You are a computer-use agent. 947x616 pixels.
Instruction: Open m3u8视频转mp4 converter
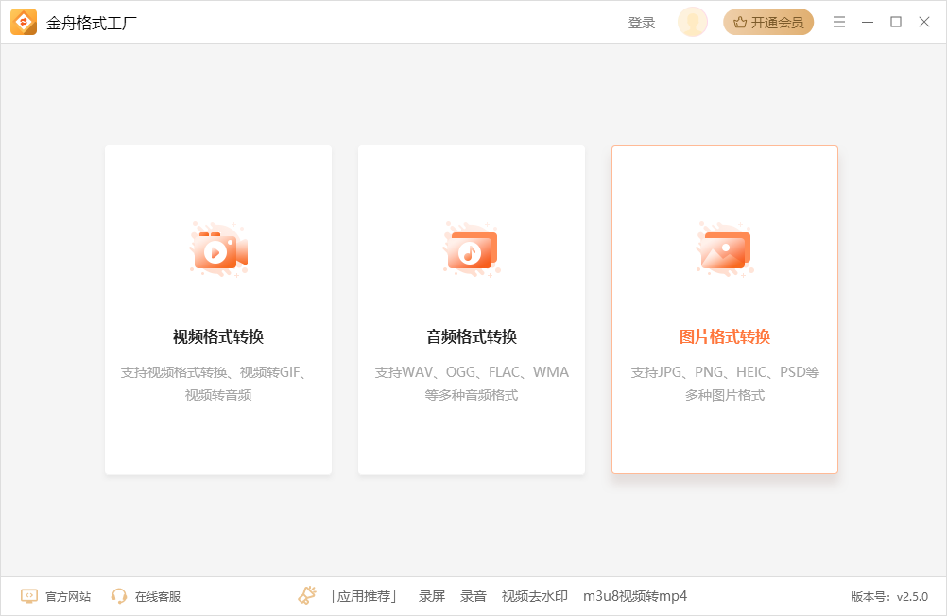(635, 596)
